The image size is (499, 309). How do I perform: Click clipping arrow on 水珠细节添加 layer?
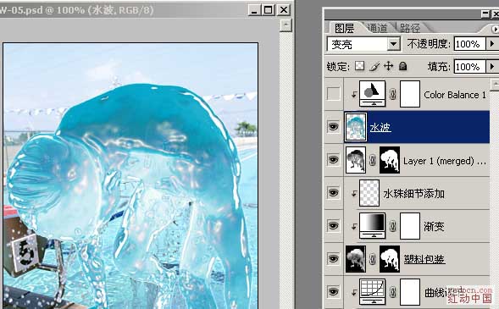coord(353,193)
